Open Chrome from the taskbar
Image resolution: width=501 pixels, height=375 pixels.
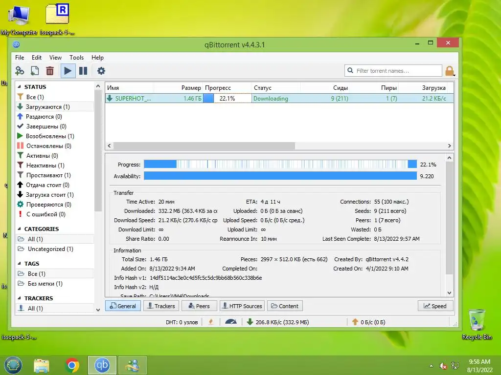click(72, 365)
